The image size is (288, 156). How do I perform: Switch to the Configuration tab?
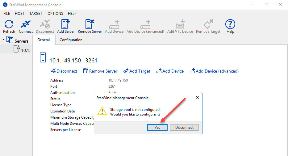coord(71,40)
